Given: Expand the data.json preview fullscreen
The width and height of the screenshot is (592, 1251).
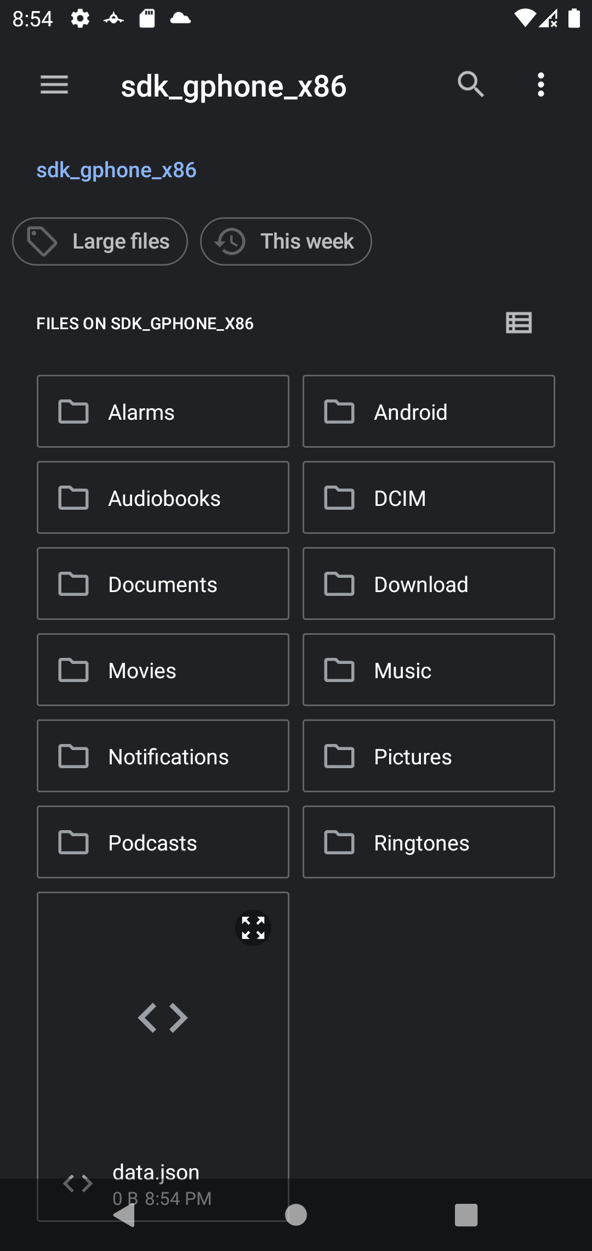Looking at the screenshot, I should 253,928.
